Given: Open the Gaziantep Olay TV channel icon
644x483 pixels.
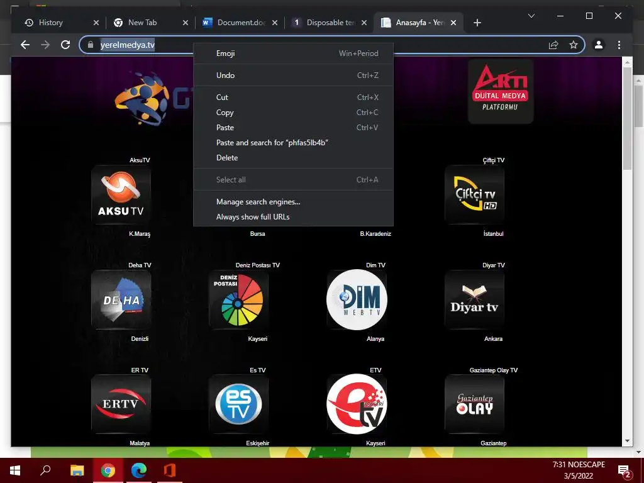Looking at the screenshot, I should pos(475,404).
